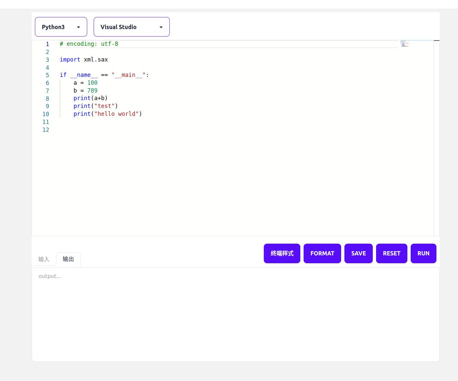Click the caret arrow beside Visual Studio
The height and width of the screenshot is (381, 458).
(x=161, y=27)
